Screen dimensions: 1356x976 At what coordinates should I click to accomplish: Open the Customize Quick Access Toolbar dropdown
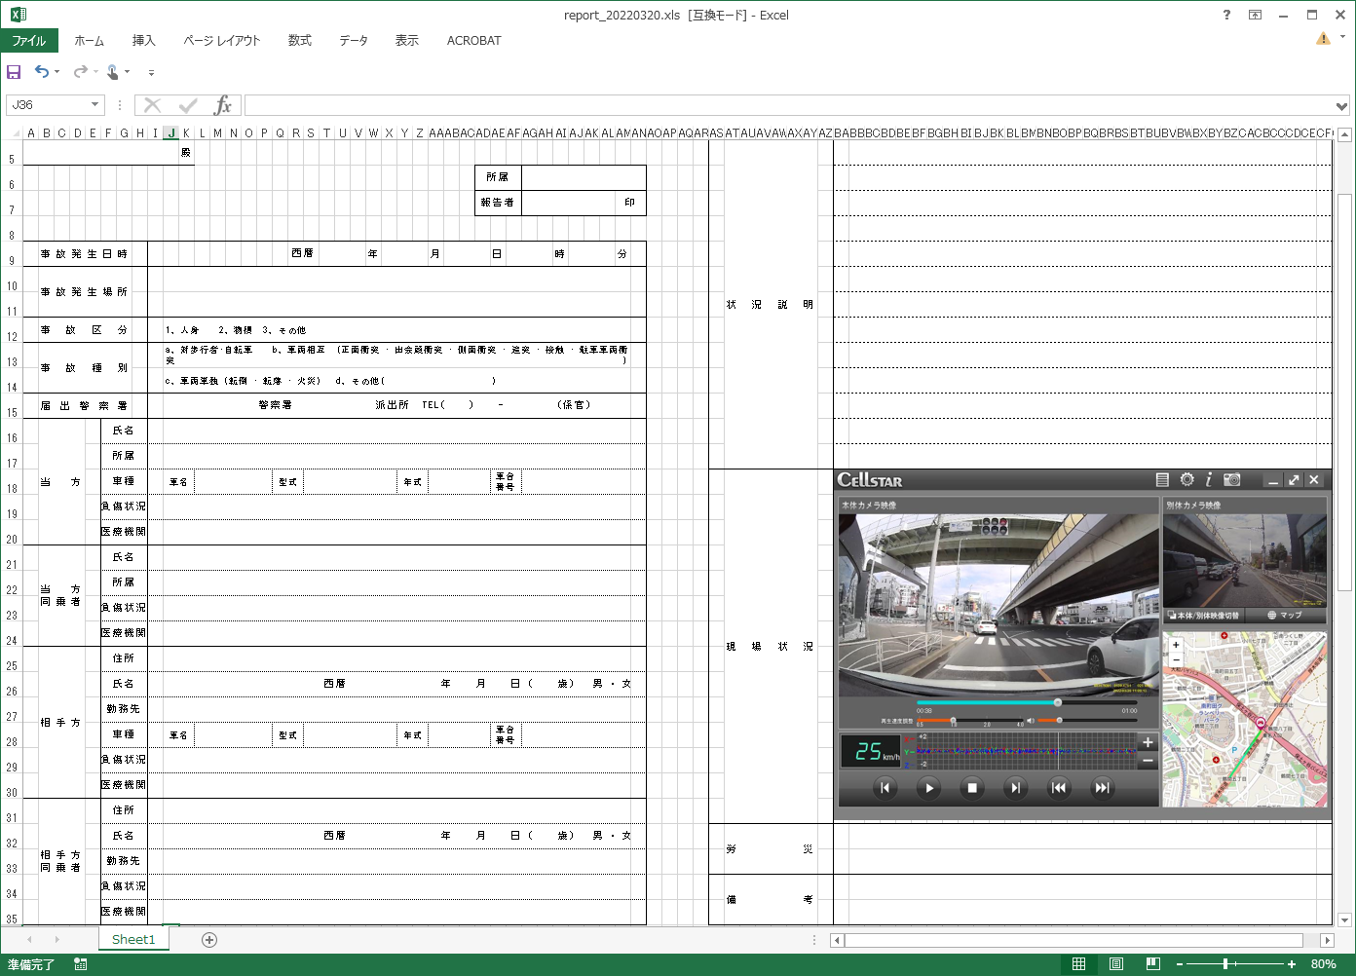click(151, 73)
